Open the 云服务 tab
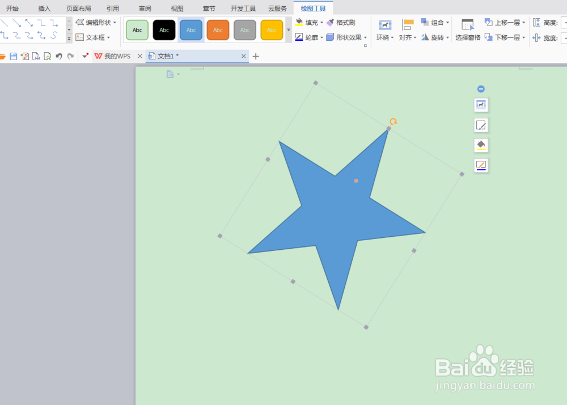This screenshot has width=567, height=405. click(x=277, y=8)
